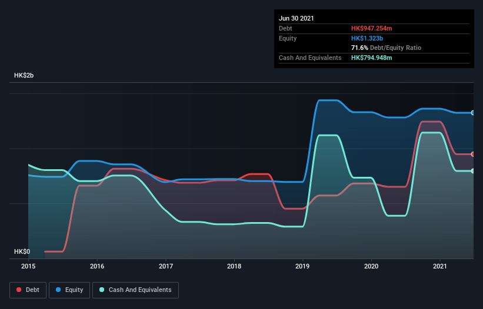Select the 2021 x-axis label
Viewport: 483px width, 309px height.
pyautogui.click(x=440, y=266)
